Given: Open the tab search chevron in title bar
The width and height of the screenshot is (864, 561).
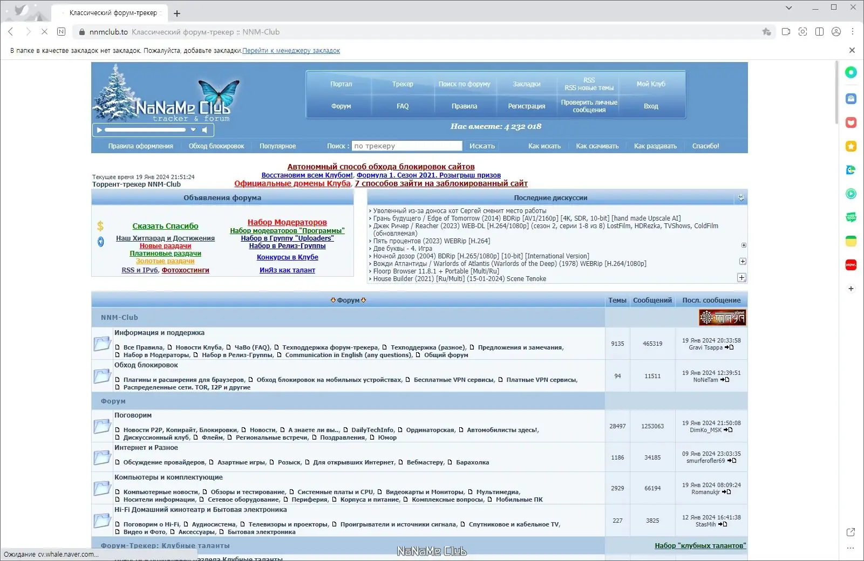Looking at the screenshot, I should point(788,8).
